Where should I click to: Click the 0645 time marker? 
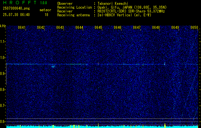pos(98,28)
